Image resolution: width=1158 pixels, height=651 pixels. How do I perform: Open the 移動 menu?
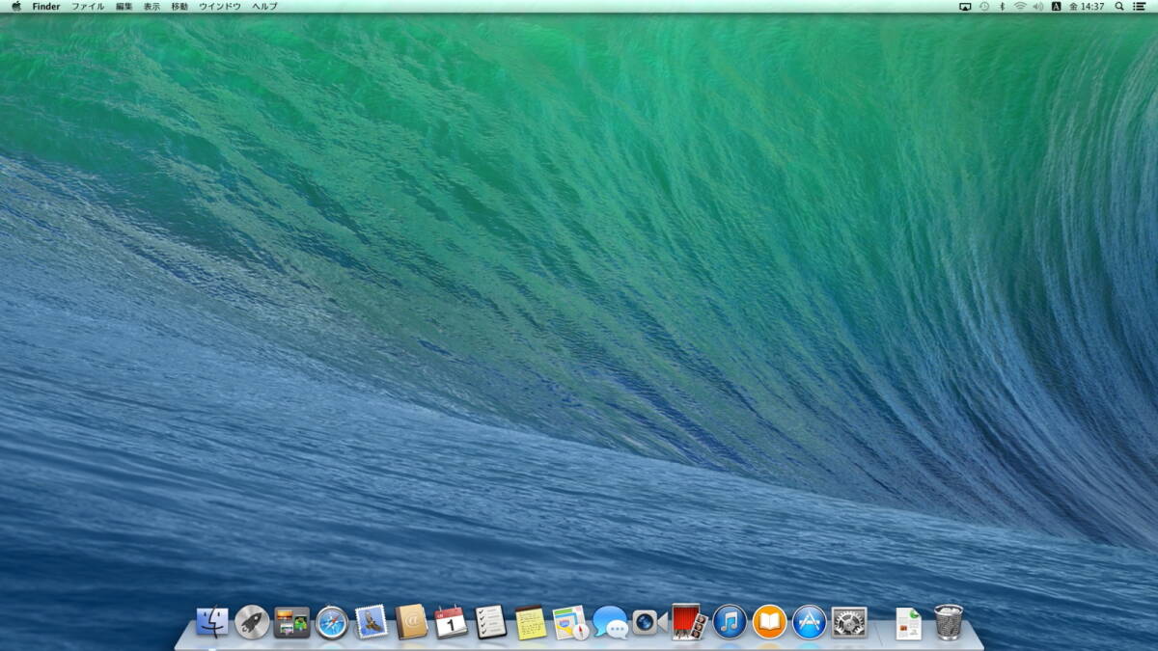[x=179, y=6]
